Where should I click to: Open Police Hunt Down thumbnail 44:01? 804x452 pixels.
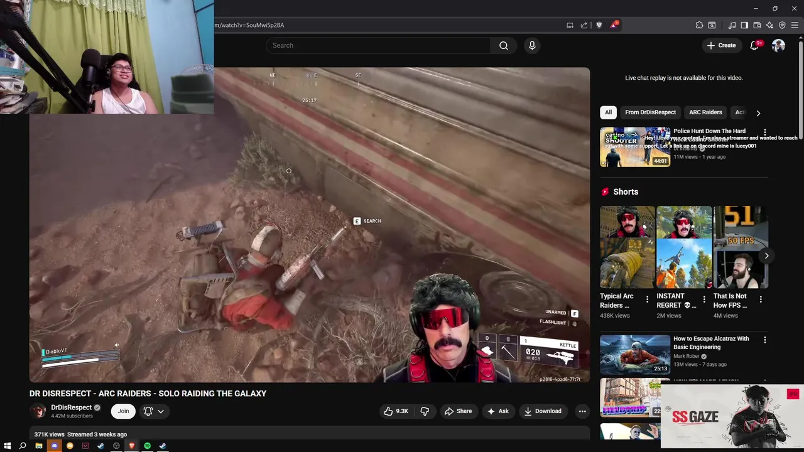tap(635, 147)
